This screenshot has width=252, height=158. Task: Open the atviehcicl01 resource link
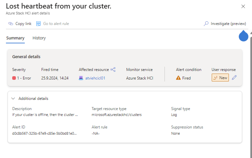[95, 78]
